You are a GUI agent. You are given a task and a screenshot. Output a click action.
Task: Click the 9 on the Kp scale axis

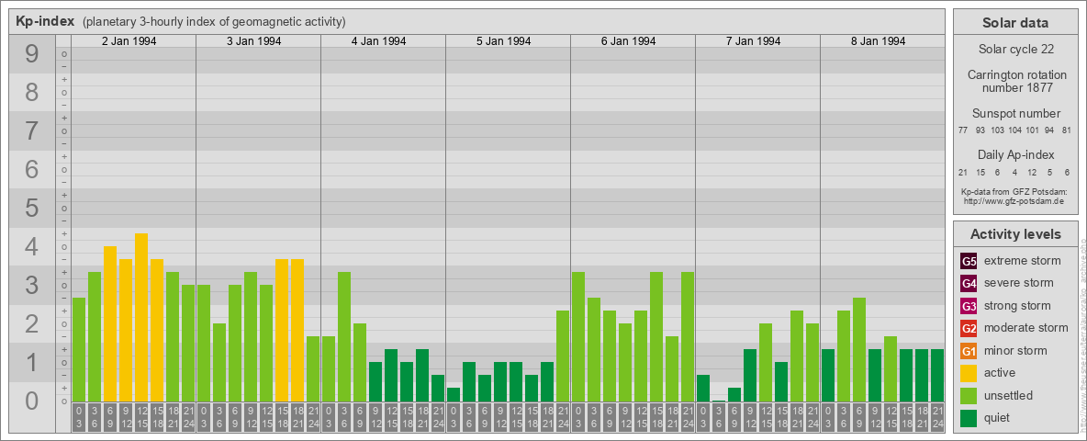click(x=31, y=54)
